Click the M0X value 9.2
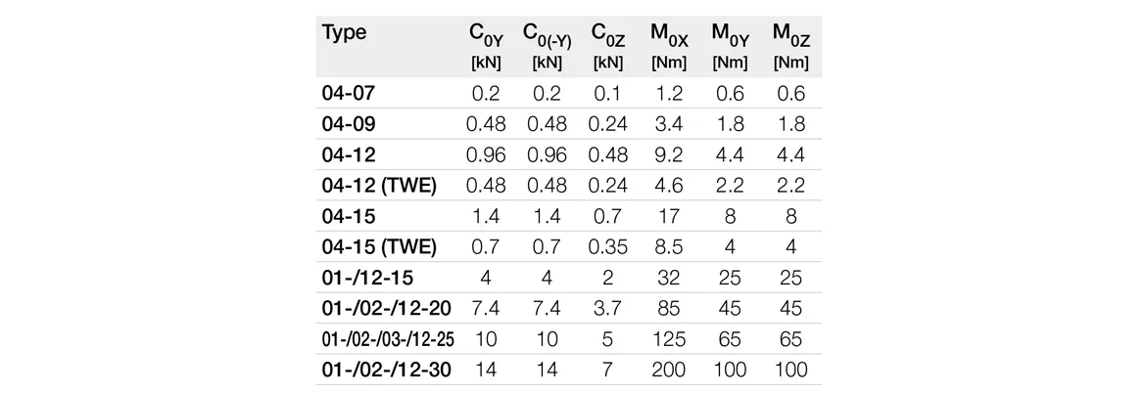This screenshot has width=1146, height=393. tap(669, 155)
